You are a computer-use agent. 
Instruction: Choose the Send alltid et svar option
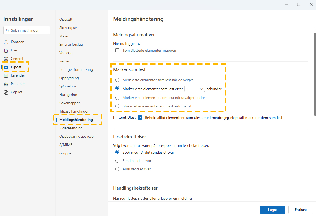pyautogui.click(x=117, y=161)
